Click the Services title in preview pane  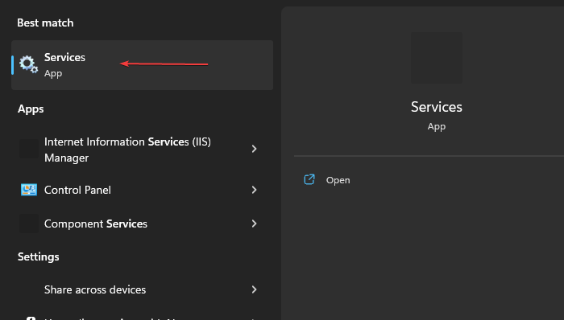pyautogui.click(x=437, y=107)
